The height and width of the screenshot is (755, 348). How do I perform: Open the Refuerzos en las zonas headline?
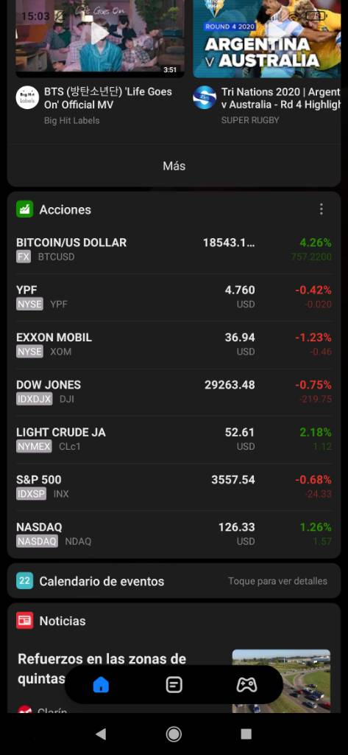point(102,668)
